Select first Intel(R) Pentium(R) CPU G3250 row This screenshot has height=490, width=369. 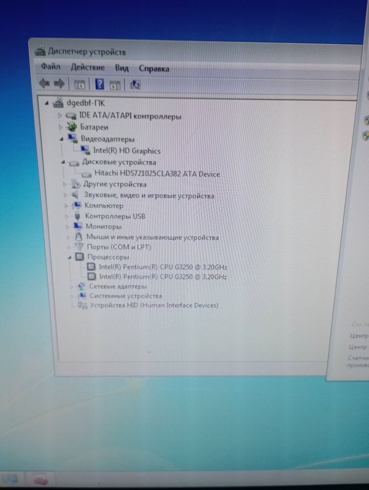(163, 267)
